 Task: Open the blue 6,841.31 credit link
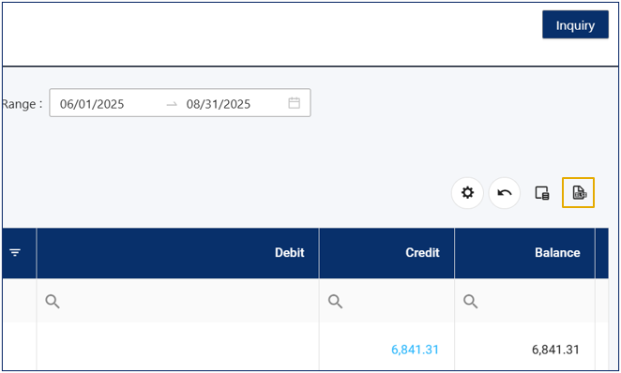point(415,350)
